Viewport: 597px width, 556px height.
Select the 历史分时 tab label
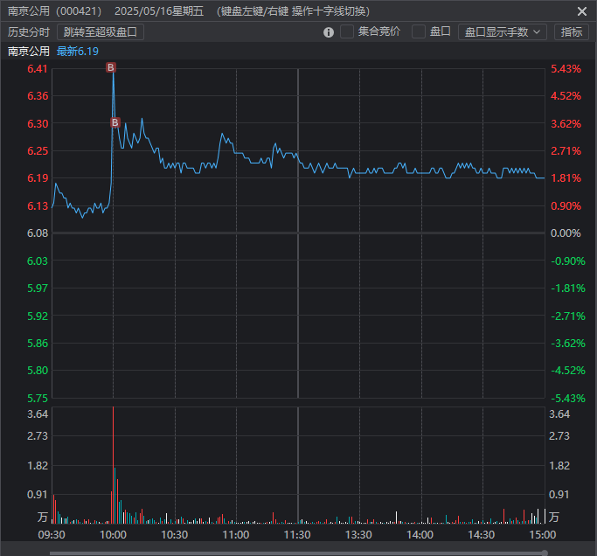(29, 31)
